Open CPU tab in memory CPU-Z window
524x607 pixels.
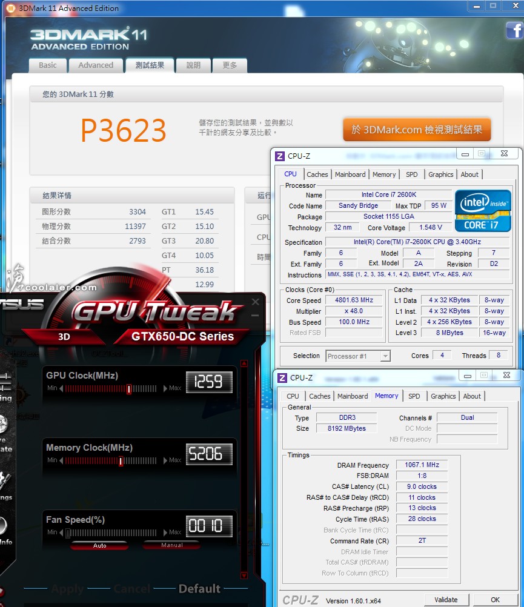[293, 396]
